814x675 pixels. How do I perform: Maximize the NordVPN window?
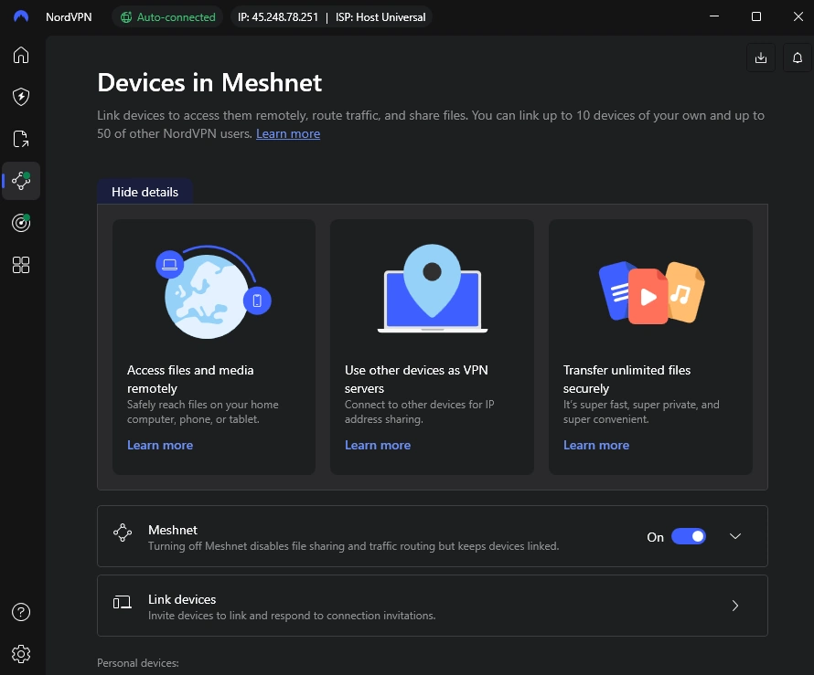tap(756, 16)
